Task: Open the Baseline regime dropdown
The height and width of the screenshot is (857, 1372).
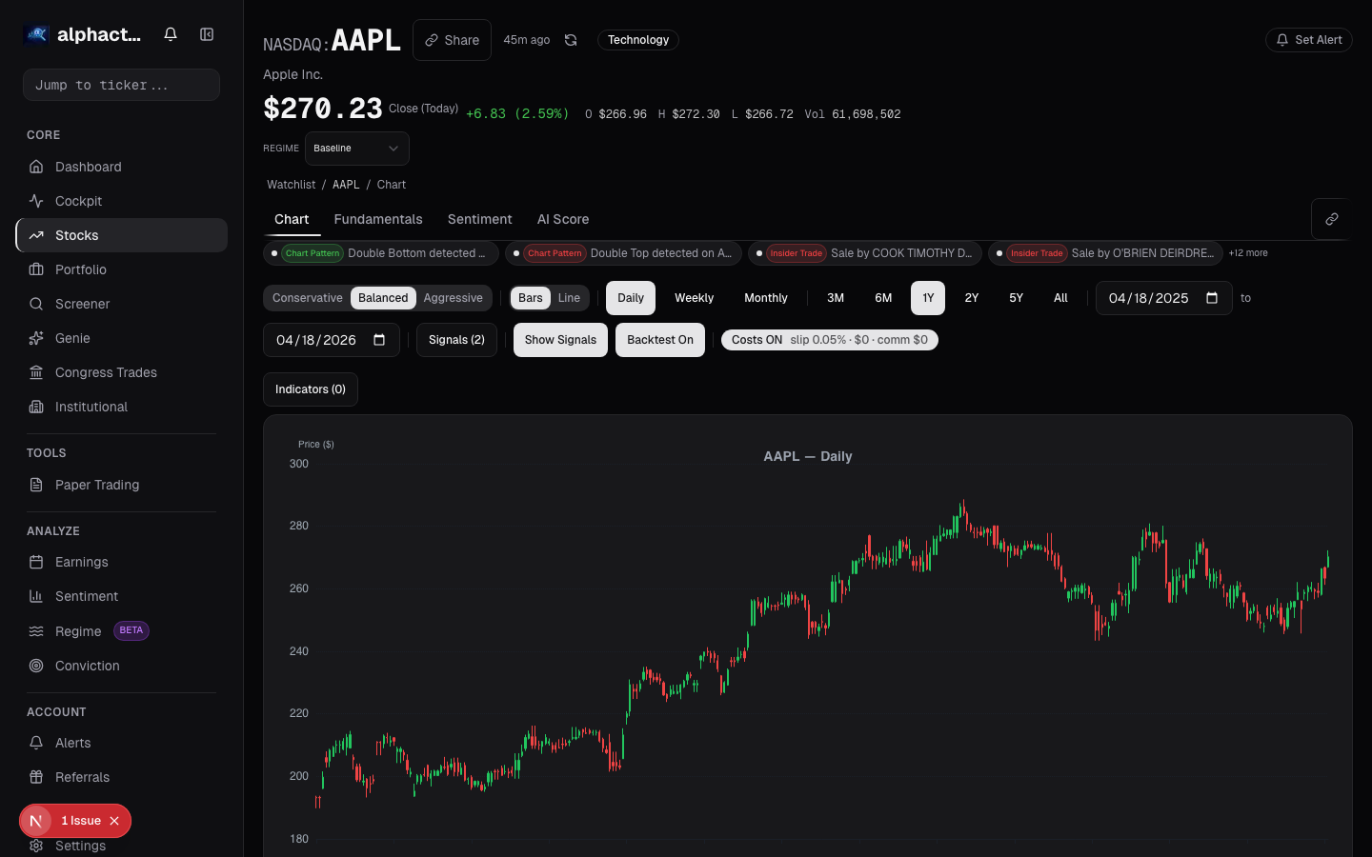Action: coord(357,149)
